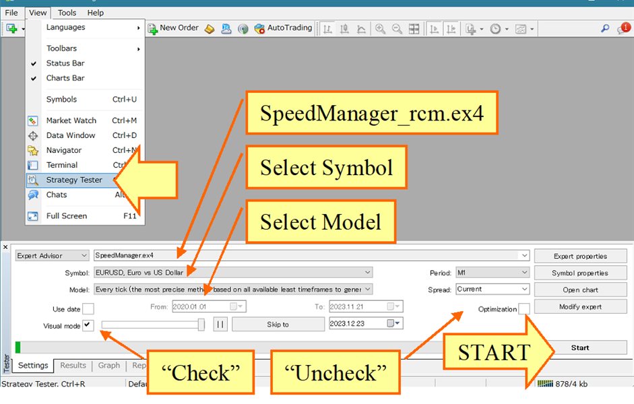The height and width of the screenshot is (404, 634).
Task: Click the zoom out magnifier icon
Action: click(397, 29)
